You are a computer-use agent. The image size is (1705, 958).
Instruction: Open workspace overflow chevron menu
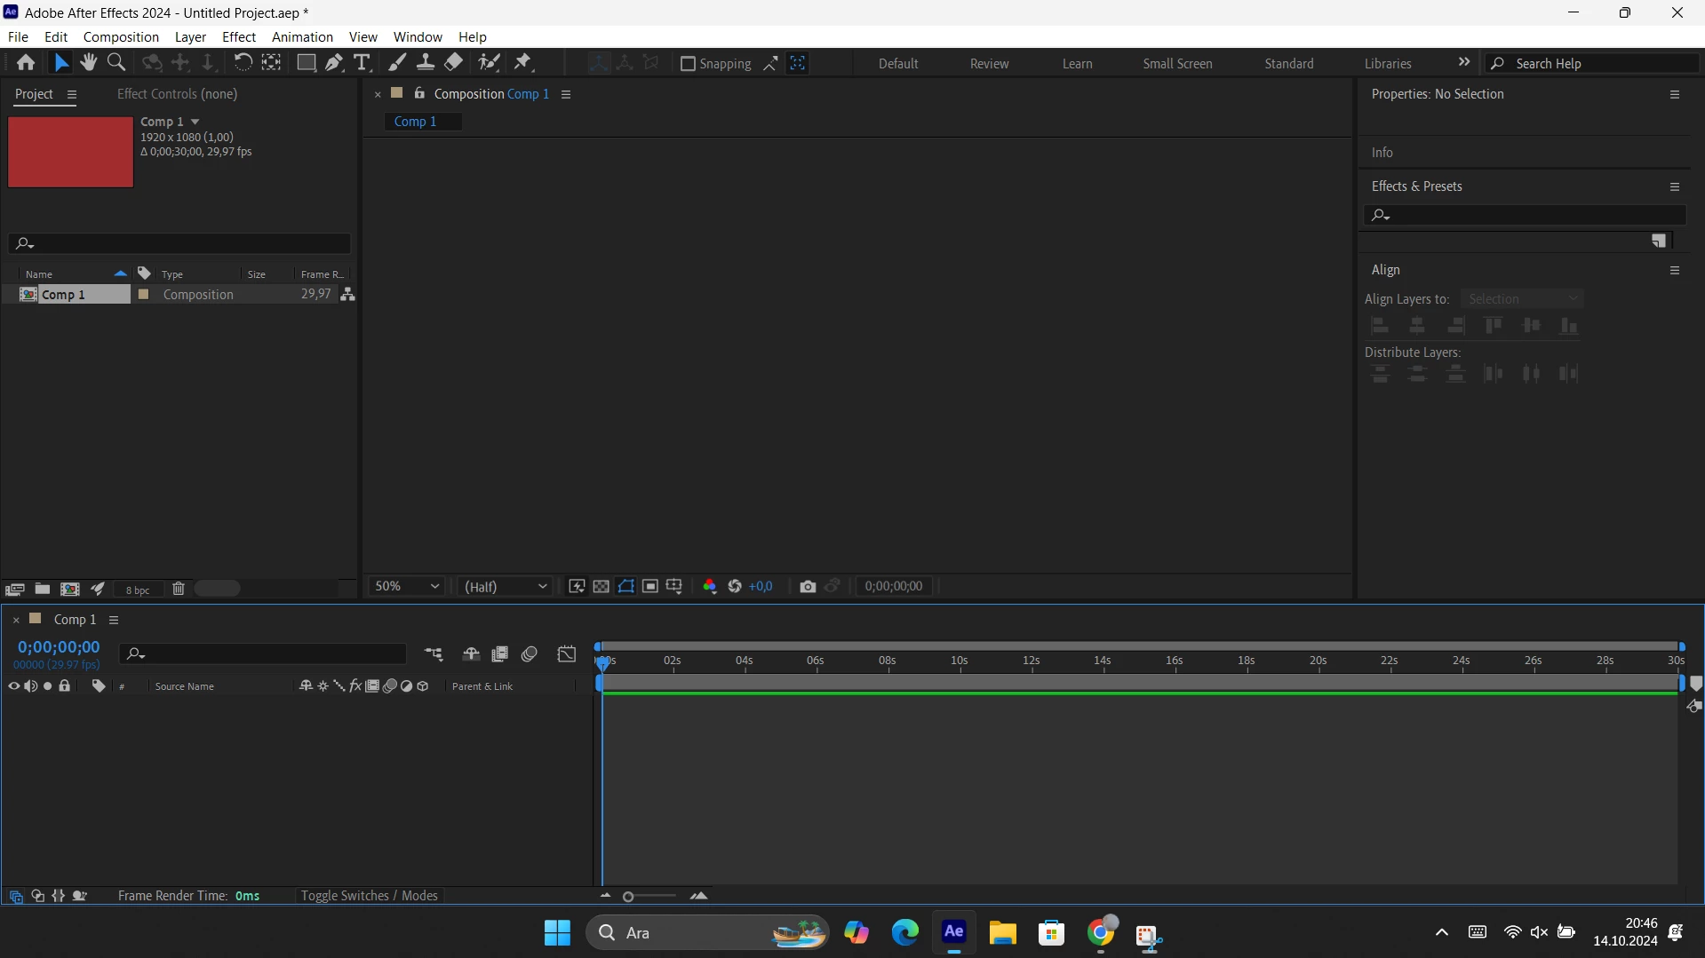(1464, 62)
